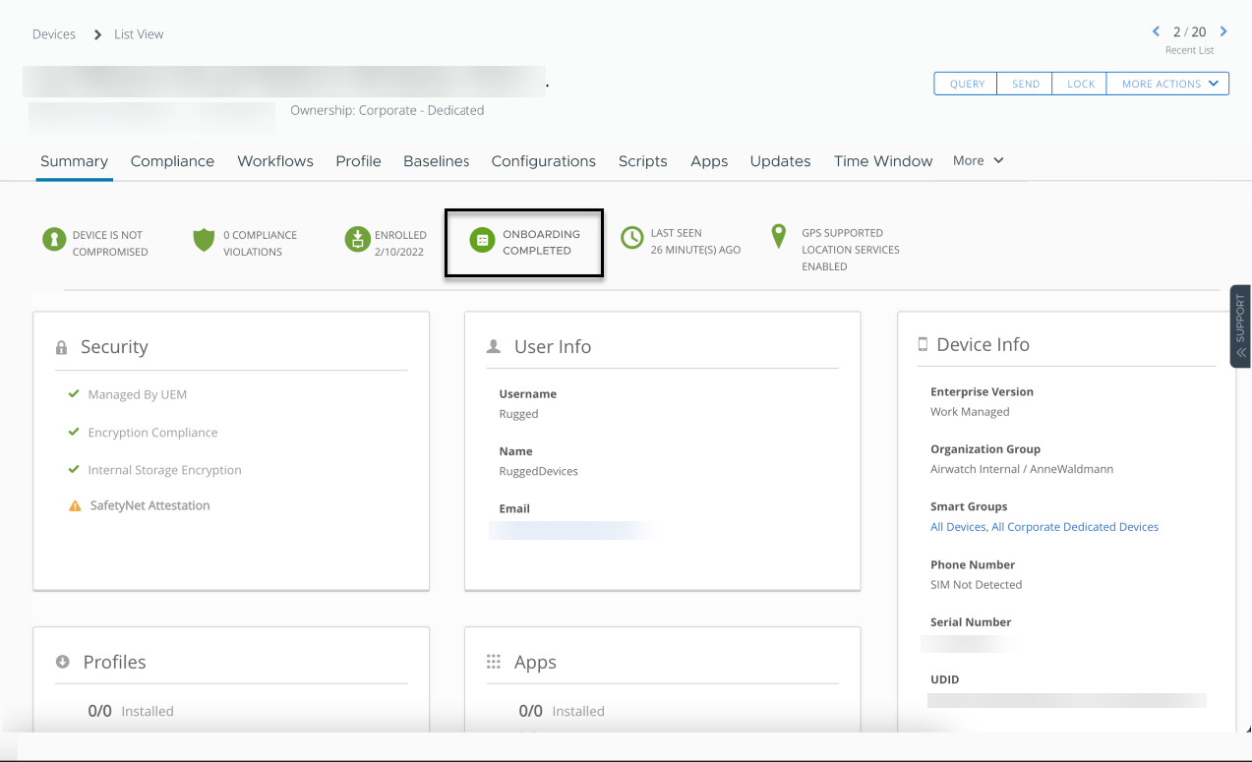Click the RuggedDevices name value
This screenshot has height=762, width=1252.
tap(538, 471)
